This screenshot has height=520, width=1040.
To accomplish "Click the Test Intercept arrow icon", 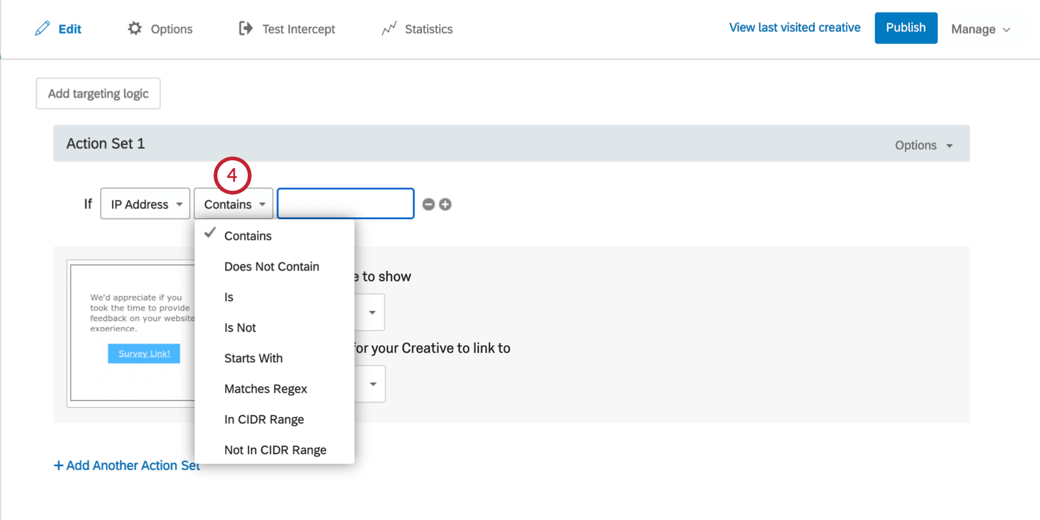I will 245,29.
